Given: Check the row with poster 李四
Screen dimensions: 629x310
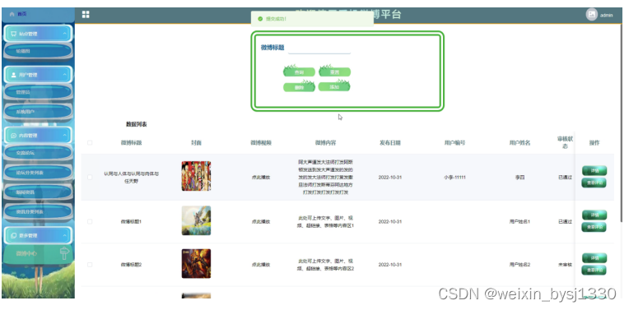Looking at the screenshot, I should 90,177.
